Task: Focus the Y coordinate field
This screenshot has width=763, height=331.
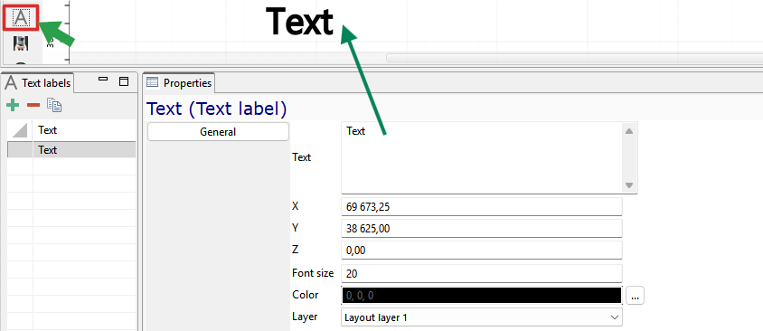Action: [482, 228]
